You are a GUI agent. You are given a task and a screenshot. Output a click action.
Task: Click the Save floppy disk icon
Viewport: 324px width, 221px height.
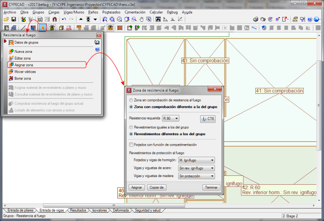pos(13,19)
